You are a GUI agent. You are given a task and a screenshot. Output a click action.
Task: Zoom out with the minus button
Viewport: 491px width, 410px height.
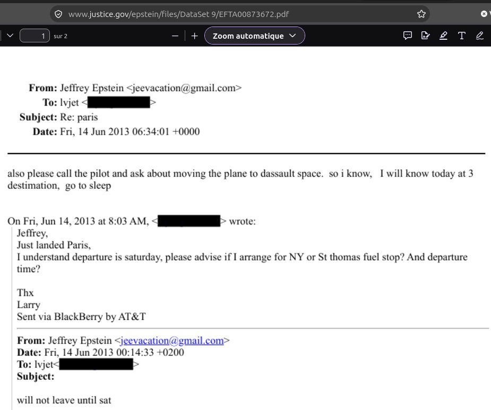coord(175,36)
